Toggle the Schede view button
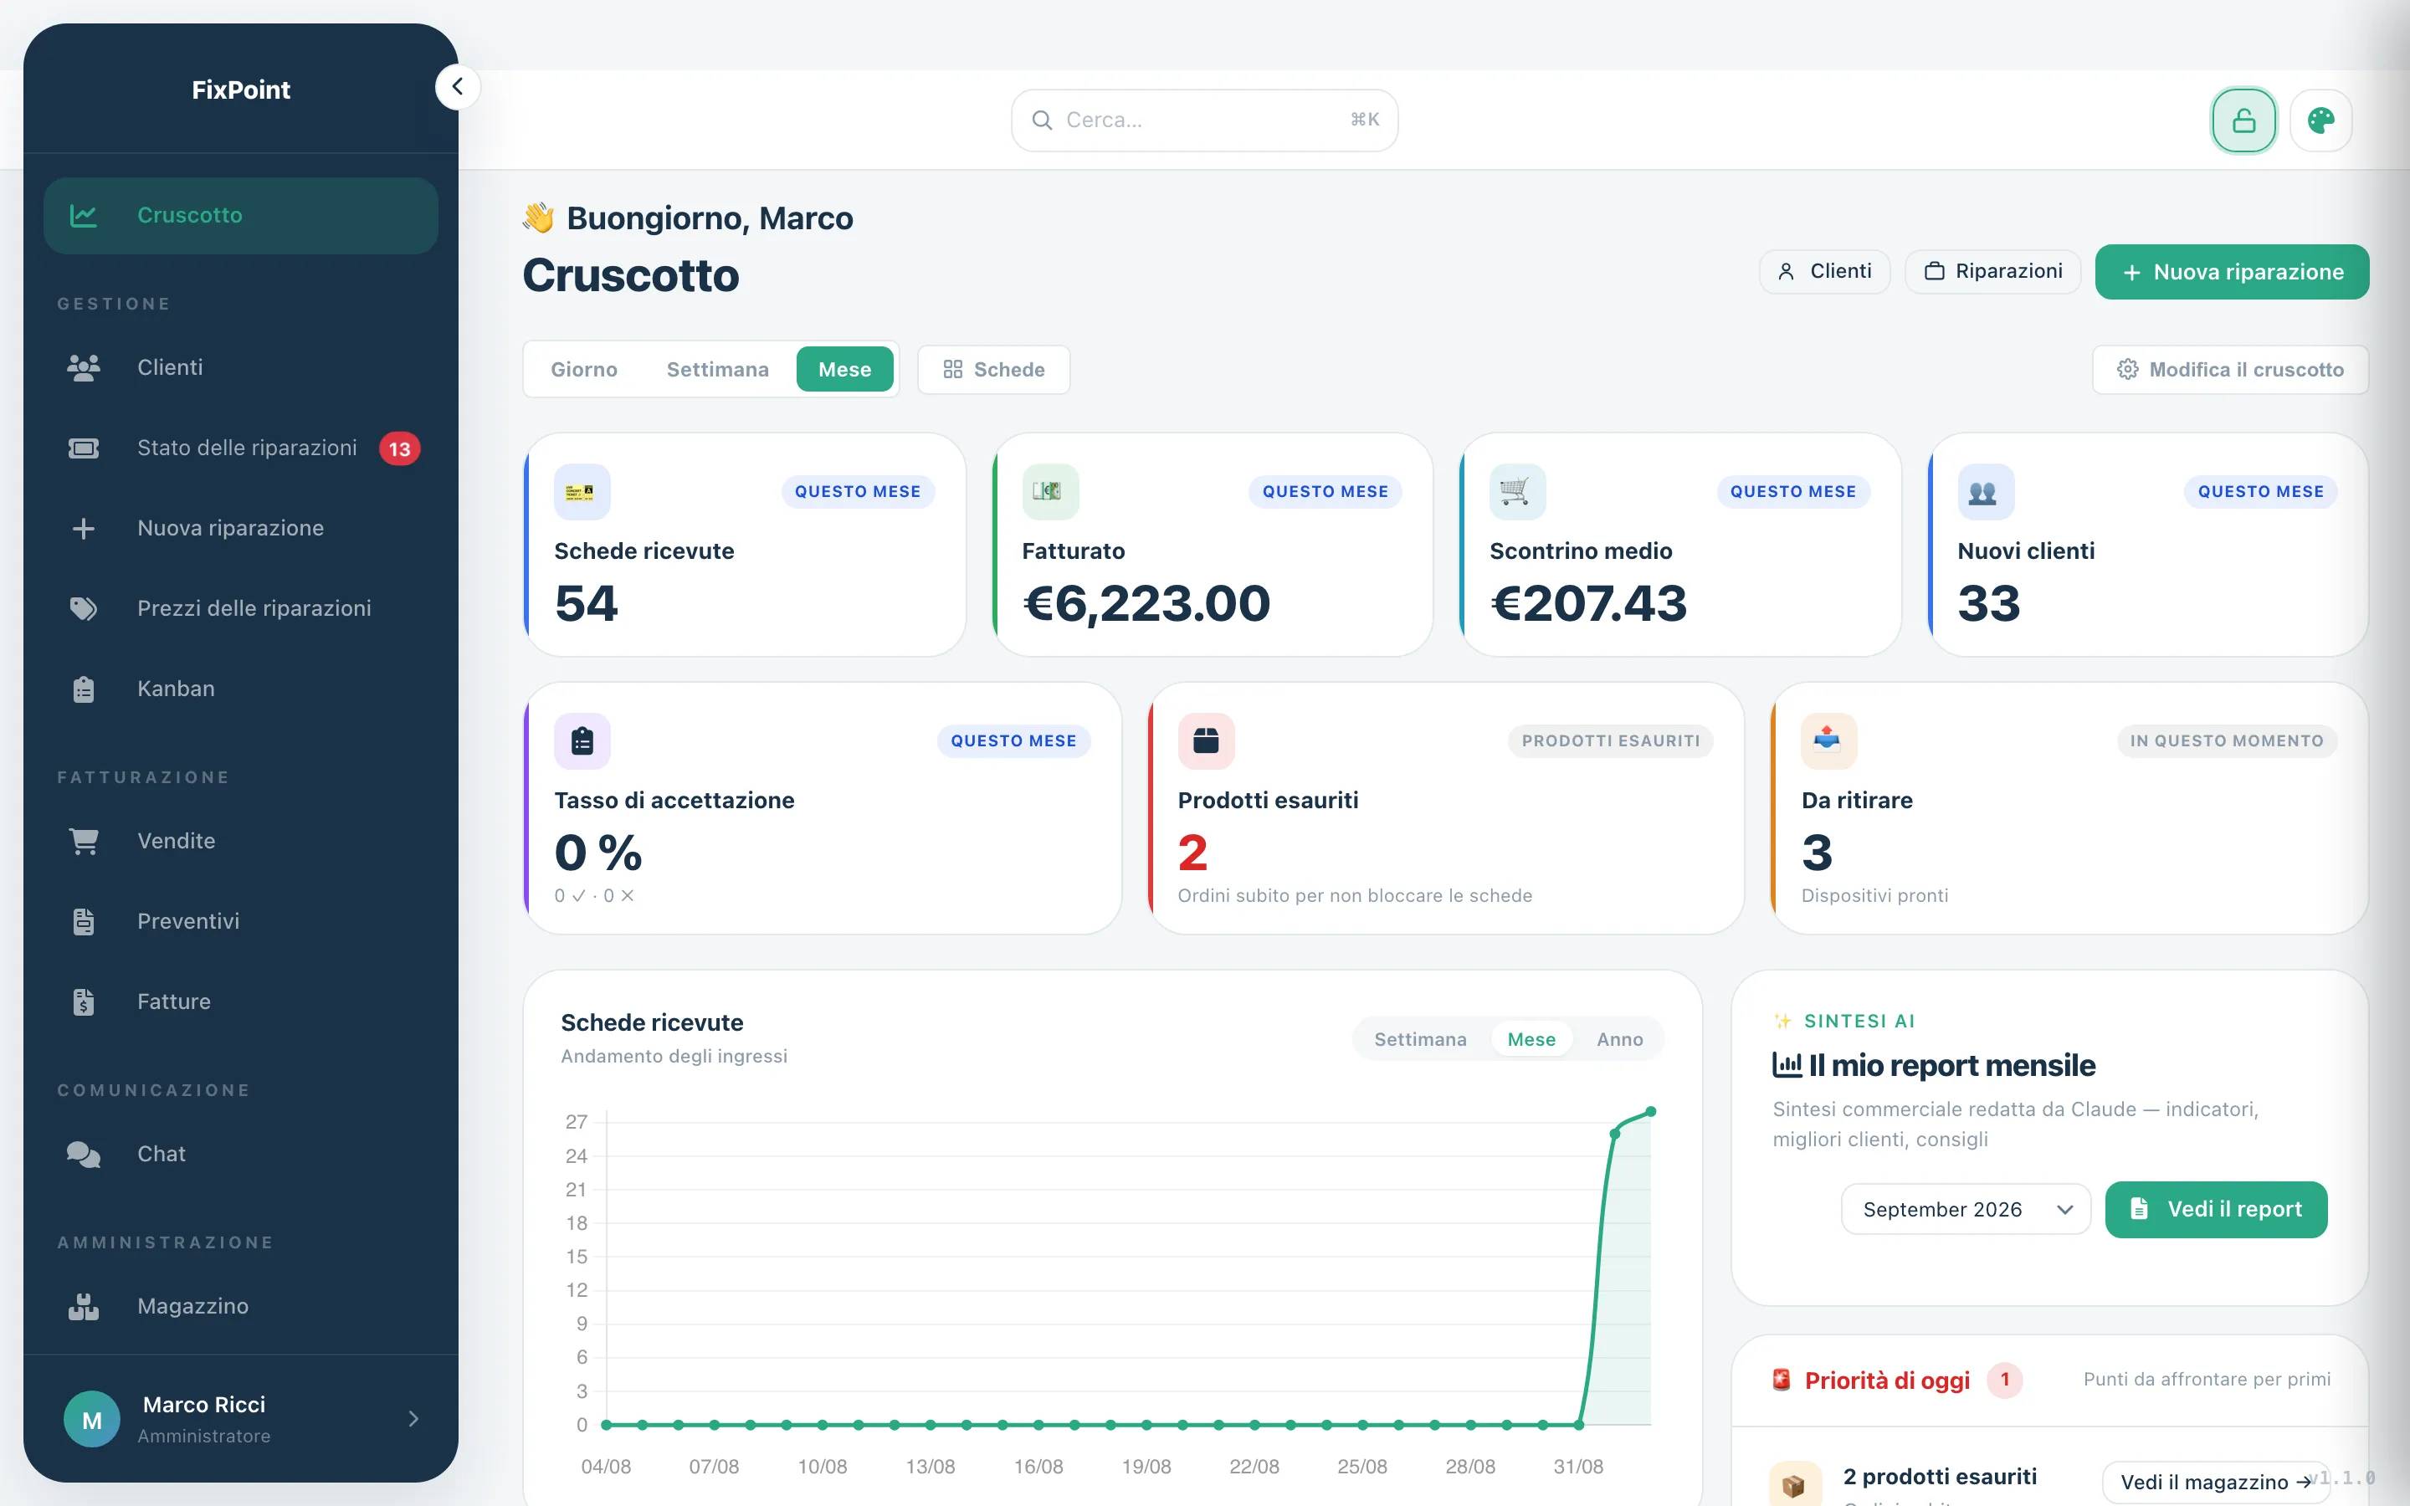 click(x=994, y=370)
